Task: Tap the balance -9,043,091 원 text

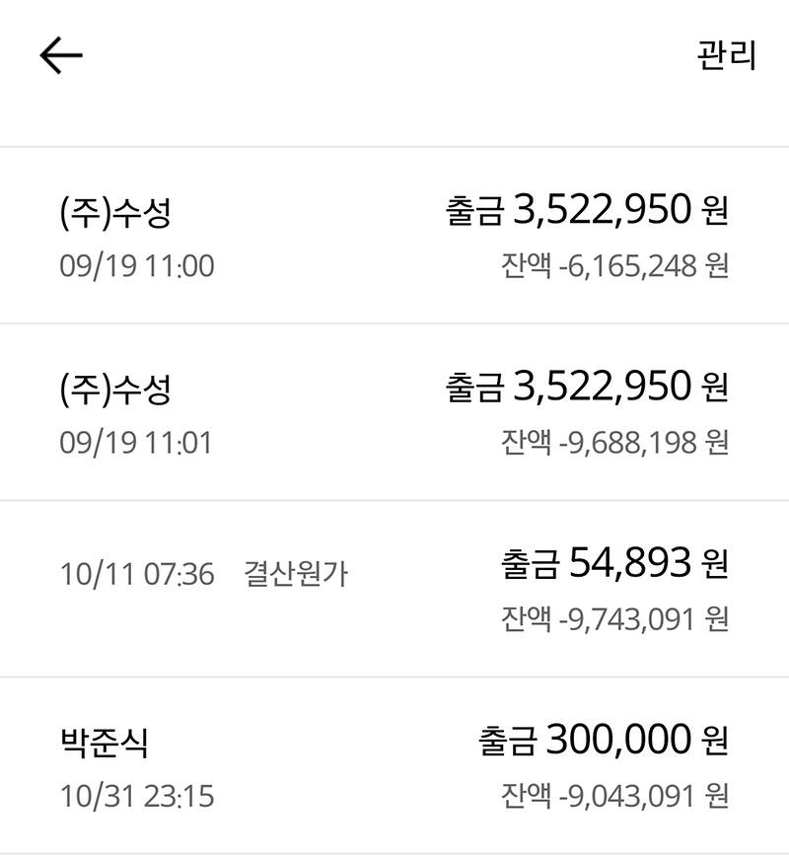Action: pyautogui.click(x=614, y=795)
